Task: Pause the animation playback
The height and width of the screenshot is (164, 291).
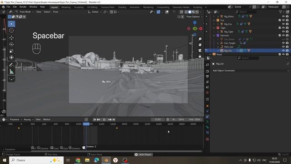Action: pyautogui.click(x=104, y=119)
